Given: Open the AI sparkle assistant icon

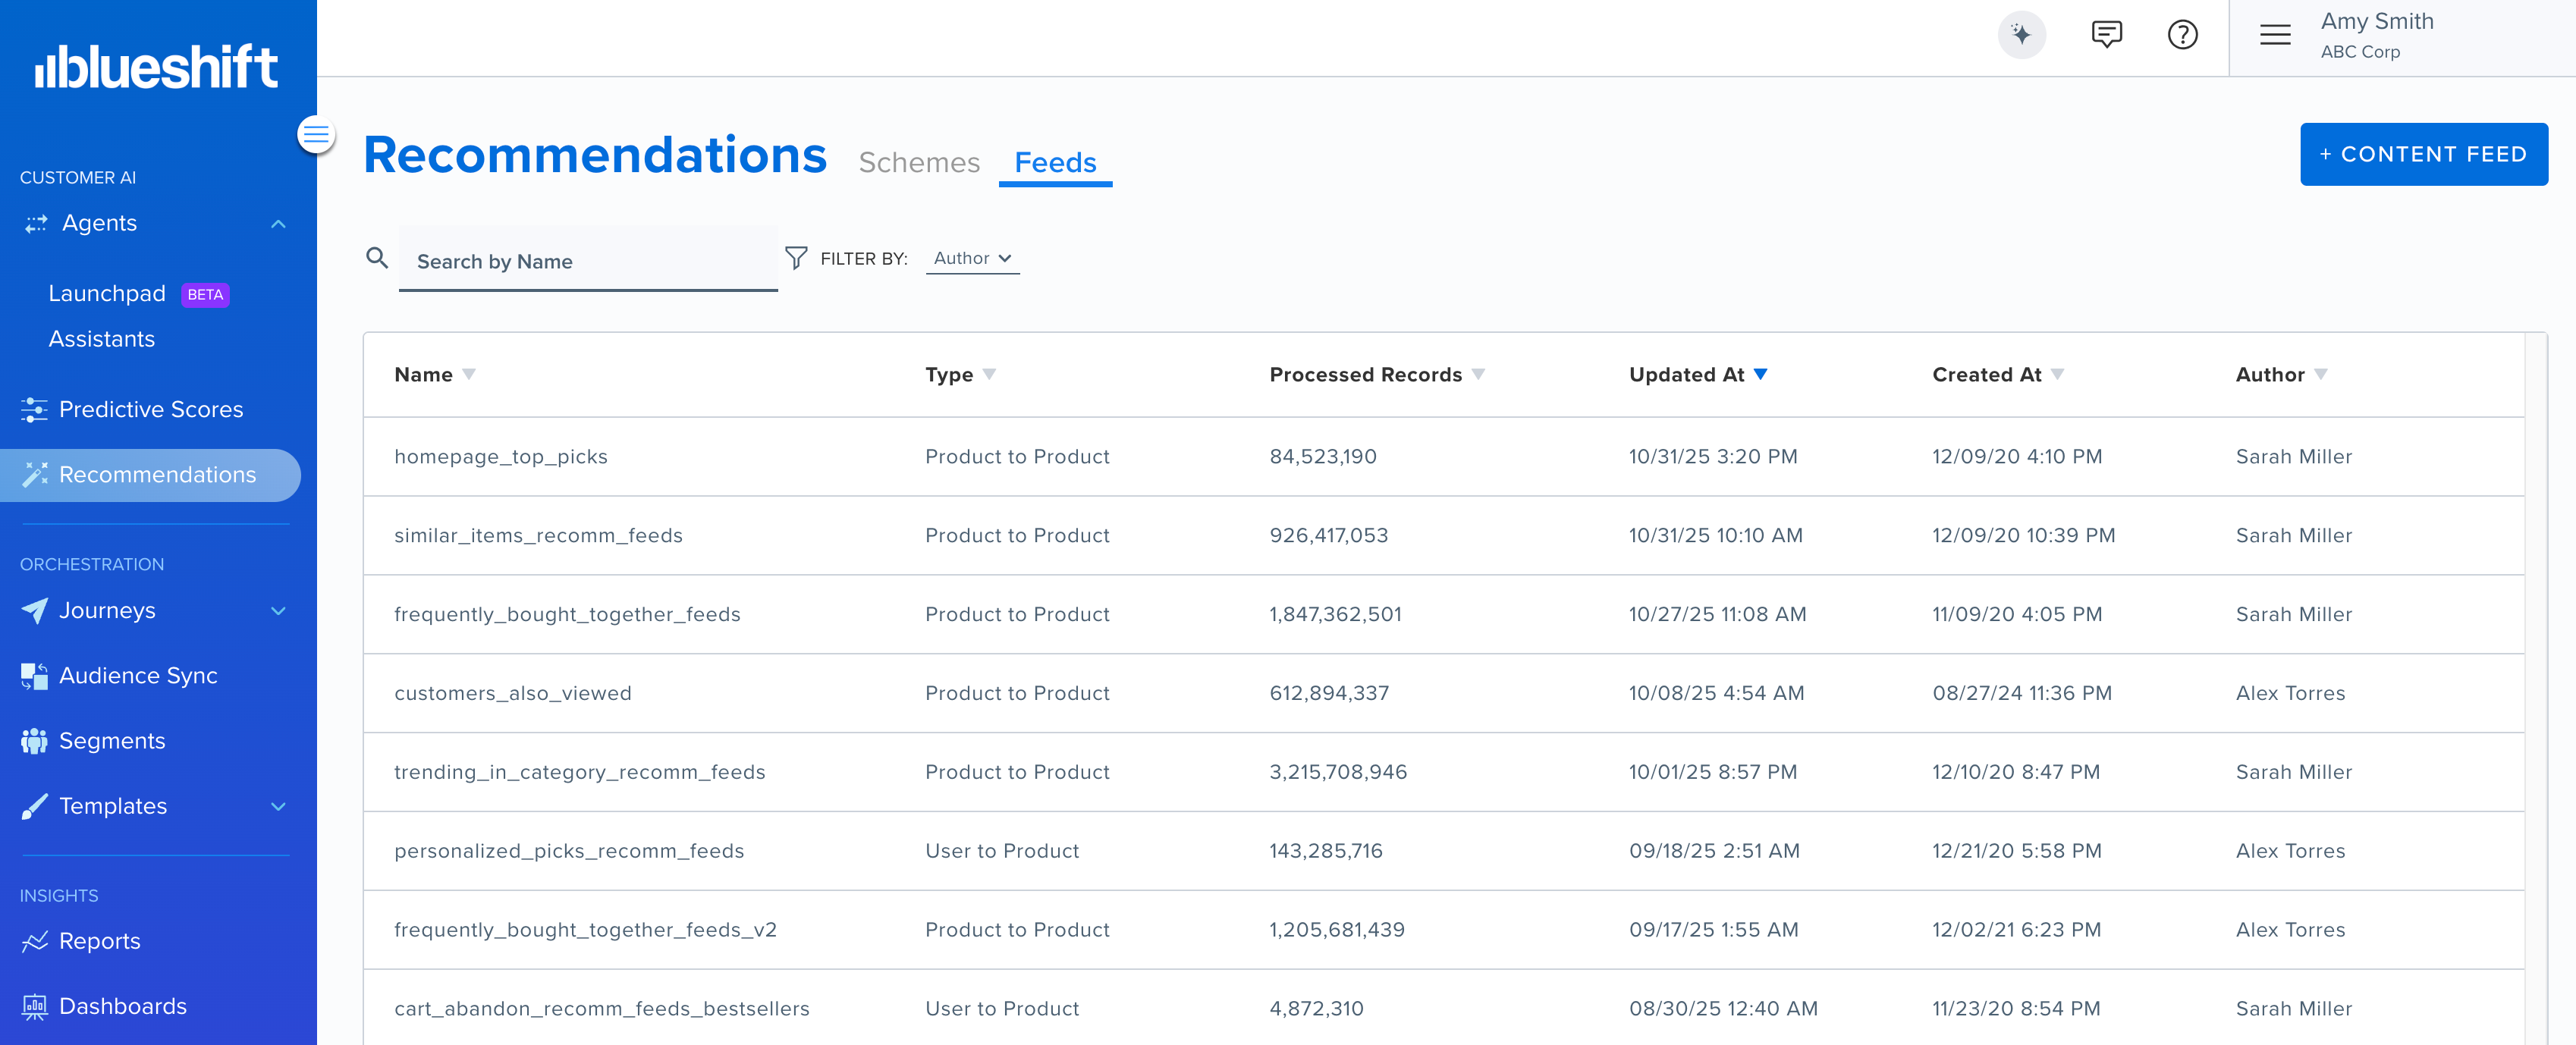Looking at the screenshot, I should [2021, 35].
